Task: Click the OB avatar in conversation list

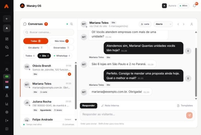Action: click(x=27, y=67)
